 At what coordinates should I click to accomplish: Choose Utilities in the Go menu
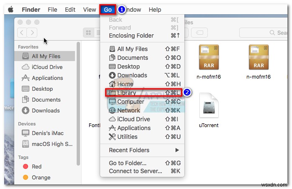point(142,137)
